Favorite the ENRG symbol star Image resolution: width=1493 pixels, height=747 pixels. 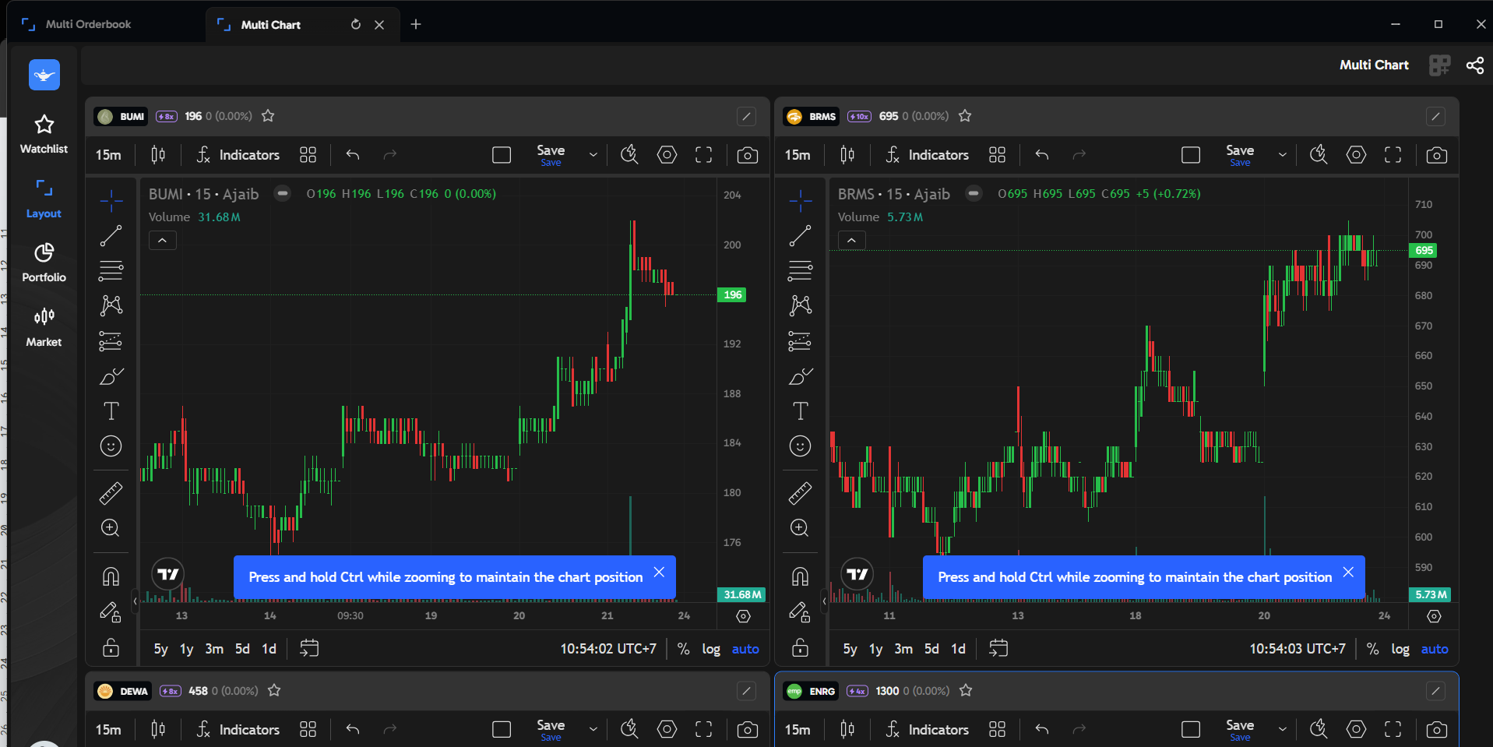966,691
